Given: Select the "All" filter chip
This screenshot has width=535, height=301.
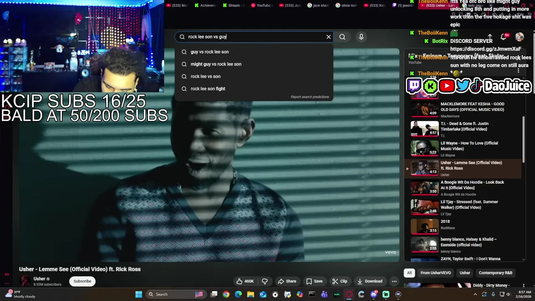Looking at the screenshot, I should pyautogui.click(x=410, y=273).
